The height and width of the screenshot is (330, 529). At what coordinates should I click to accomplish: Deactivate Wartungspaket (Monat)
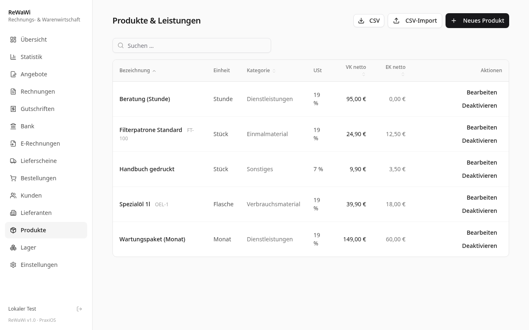point(479,246)
